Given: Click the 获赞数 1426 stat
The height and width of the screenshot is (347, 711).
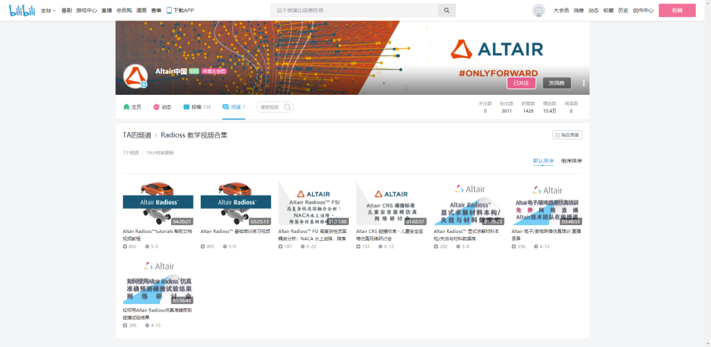Looking at the screenshot, I should (x=528, y=107).
